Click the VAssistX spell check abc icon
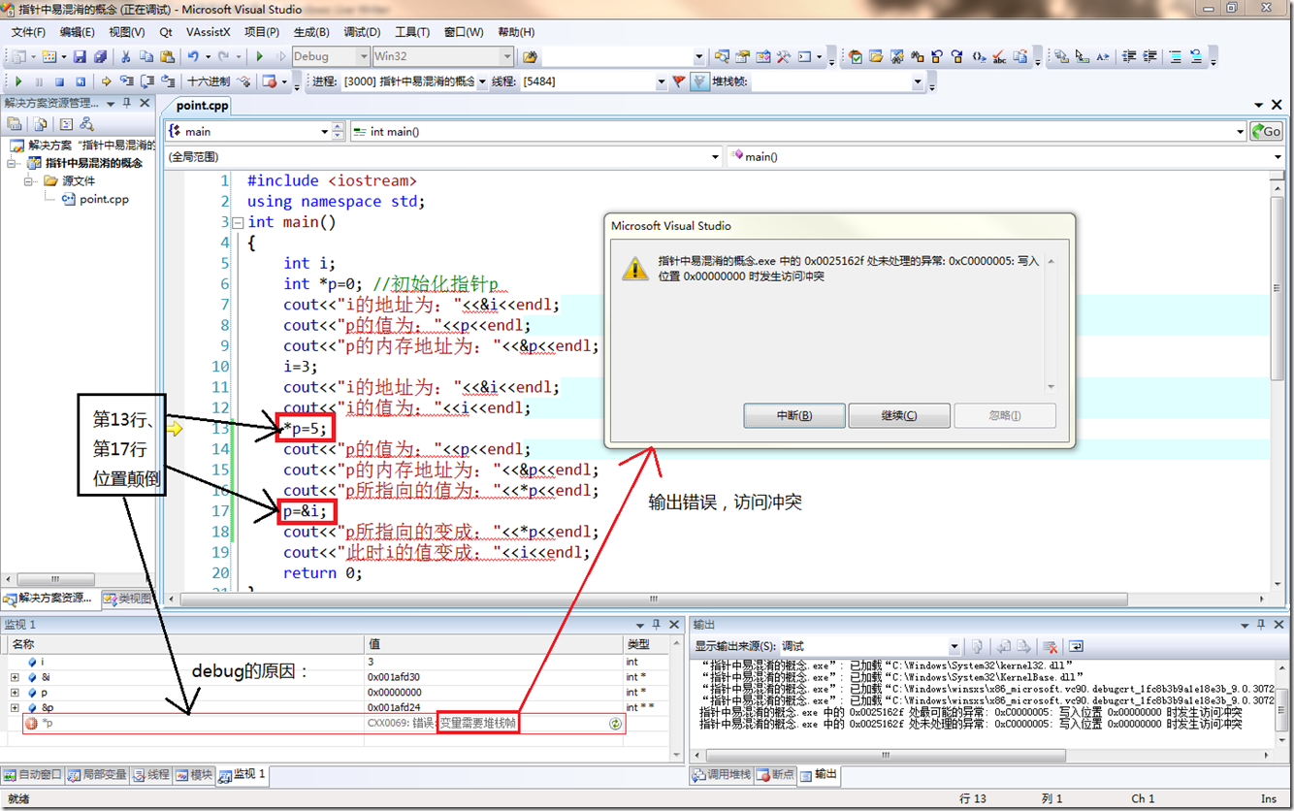The height and width of the screenshot is (811, 1294). click(x=999, y=56)
